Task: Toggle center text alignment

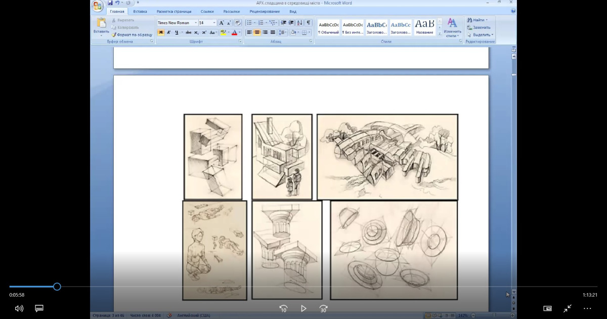Action: [x=257, y=32]
